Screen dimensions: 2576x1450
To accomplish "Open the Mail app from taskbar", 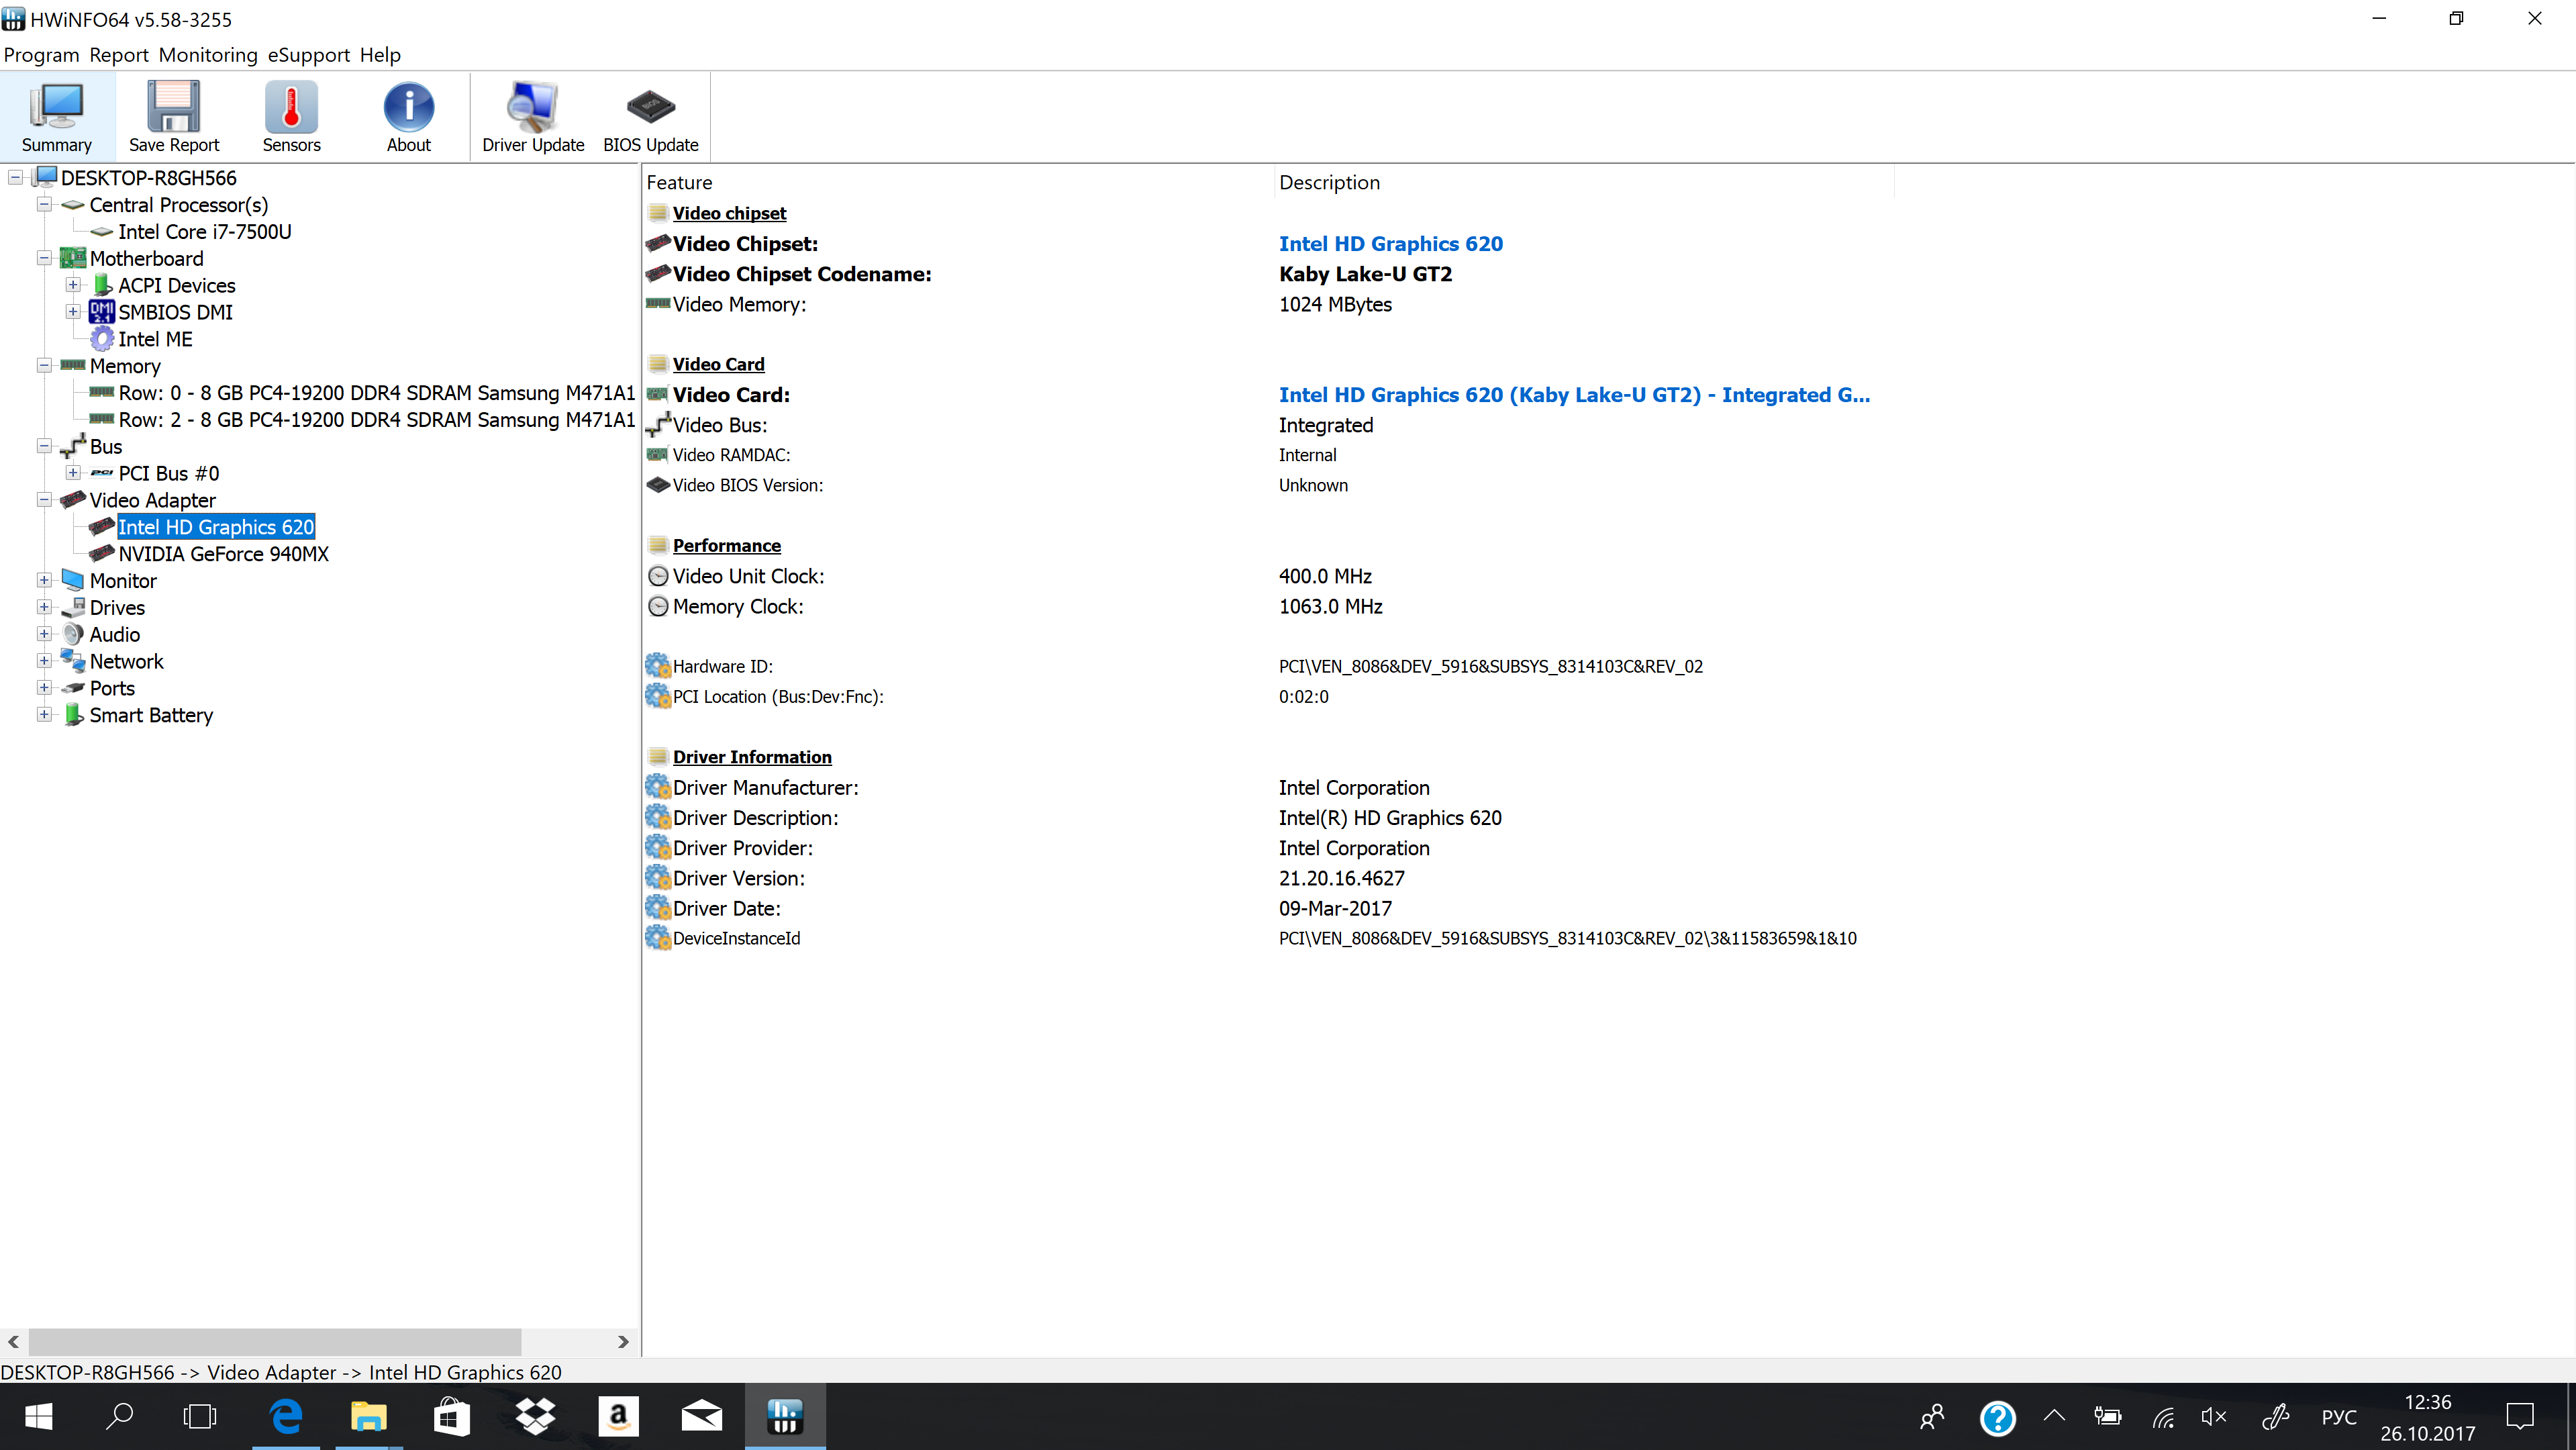I will click(x=701, y=1417).
